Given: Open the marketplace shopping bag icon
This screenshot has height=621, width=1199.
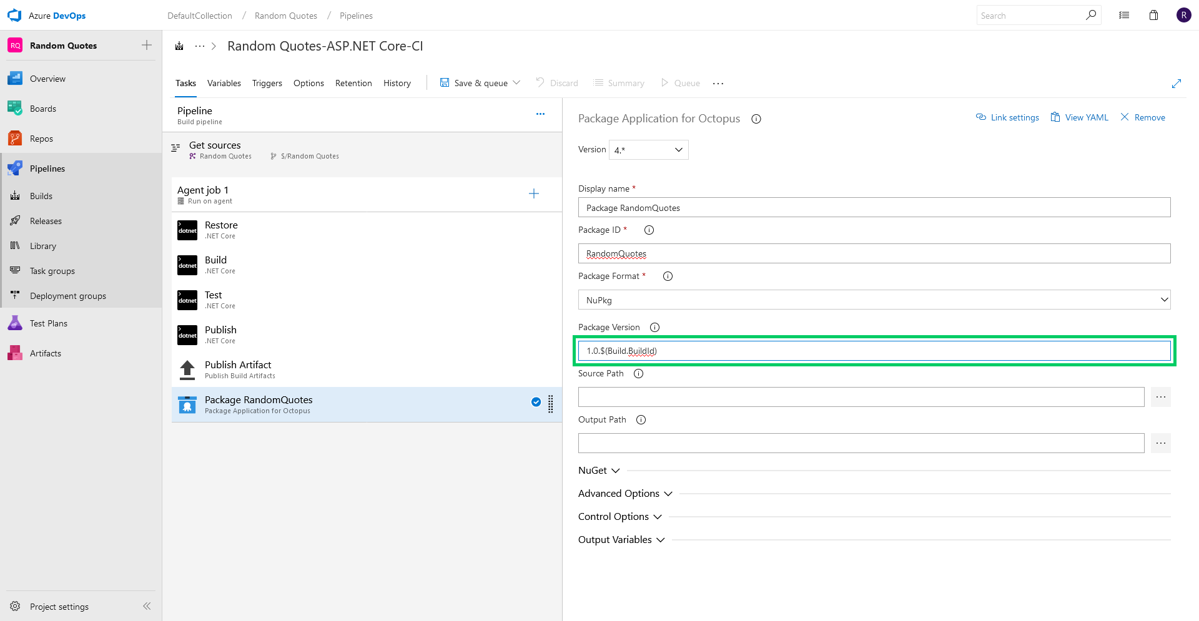Looking at the screenshot, I should [x=1153, y=15].
